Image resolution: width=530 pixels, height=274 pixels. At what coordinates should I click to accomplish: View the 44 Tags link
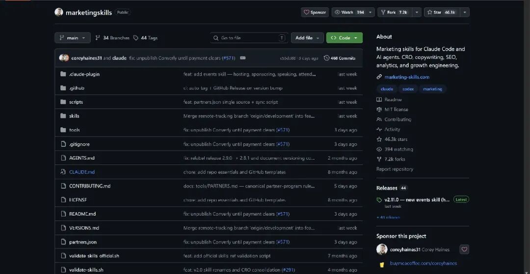point(145,38)
